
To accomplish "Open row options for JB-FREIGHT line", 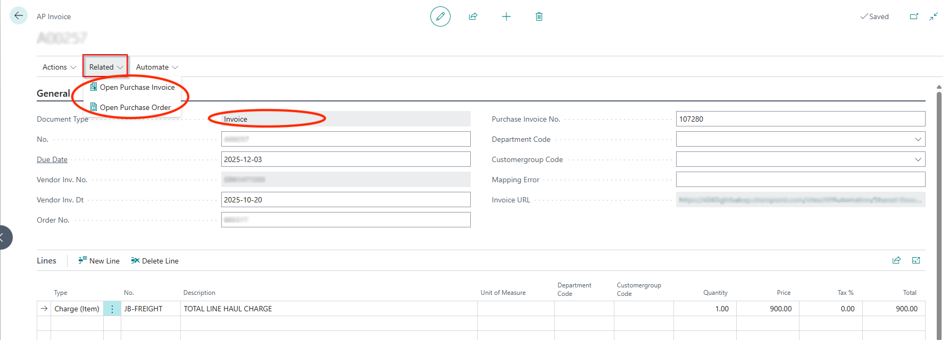I will (112, 309).
